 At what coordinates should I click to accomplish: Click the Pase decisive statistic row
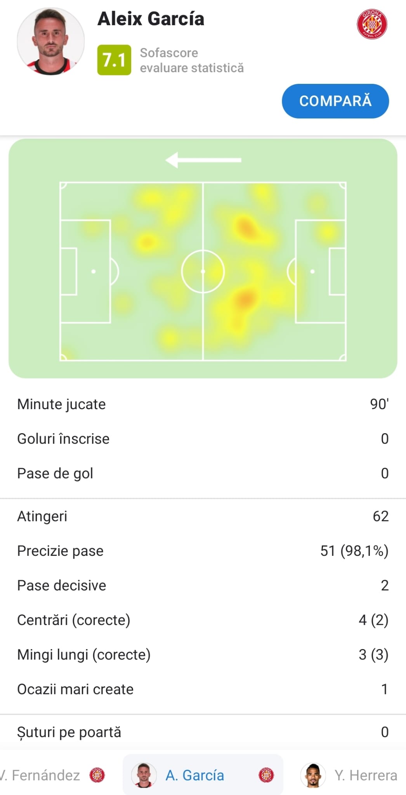tap(203, 585)
